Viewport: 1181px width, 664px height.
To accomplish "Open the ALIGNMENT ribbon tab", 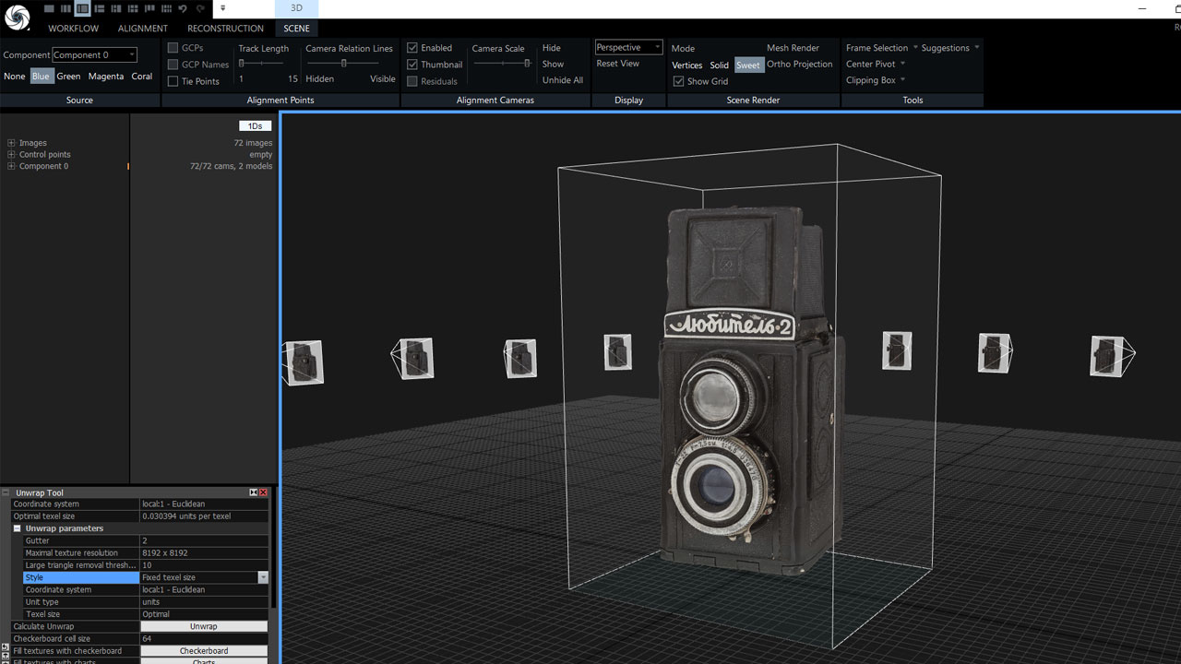I will pyautogui.click(x=143, y=29).
